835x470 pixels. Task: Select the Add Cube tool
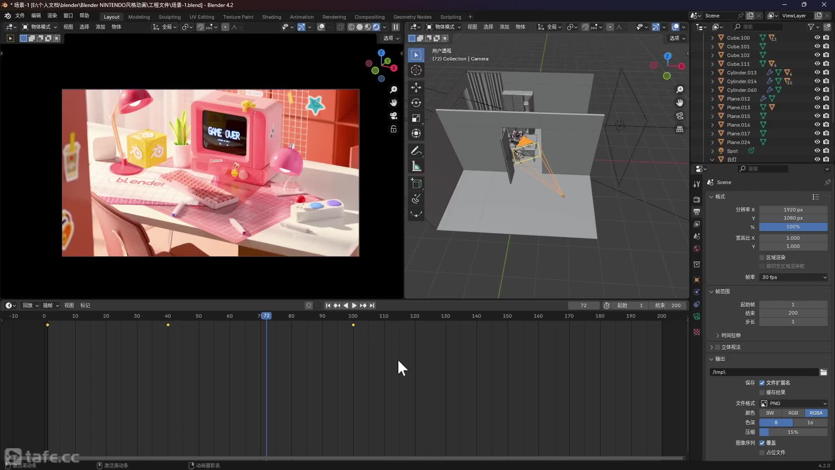click(416, 184)
